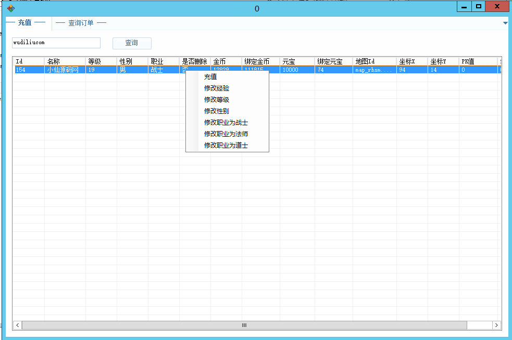The width and height of the screenshot is (512, 340).
Task: Click the profession cell 战士
Action: (164, 70)
